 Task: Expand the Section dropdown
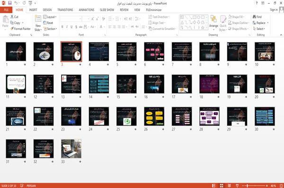[50, 29]
